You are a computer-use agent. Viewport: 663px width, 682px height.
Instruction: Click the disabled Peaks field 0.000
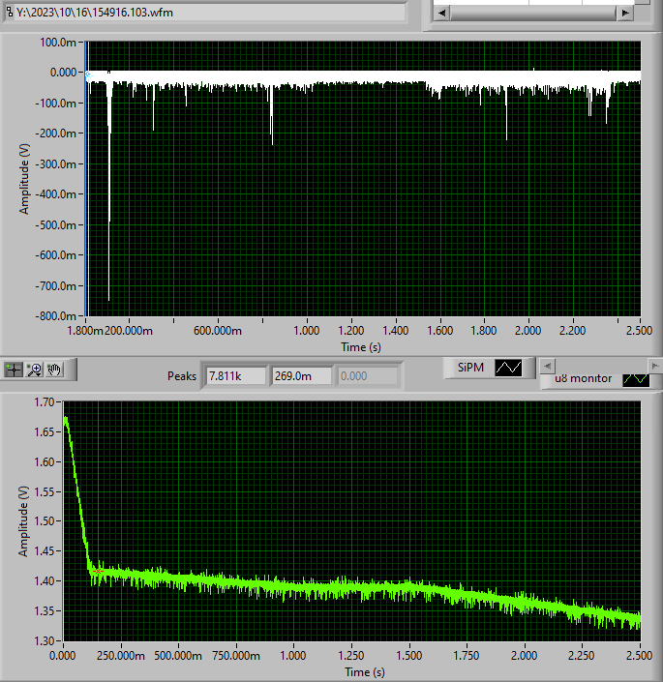coord(368,375)
